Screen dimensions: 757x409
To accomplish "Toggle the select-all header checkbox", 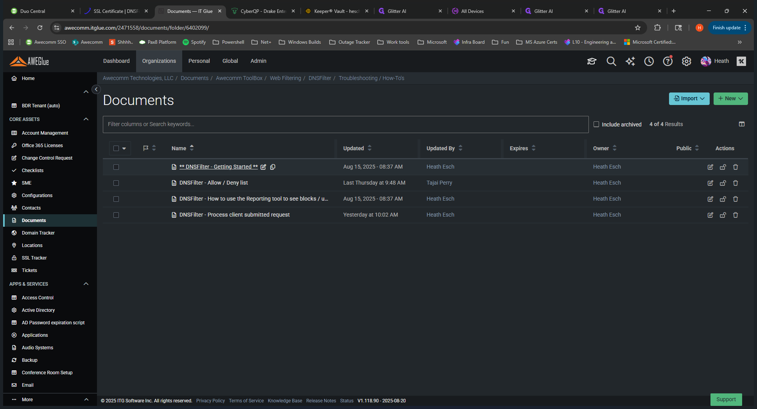I will (116, 148).
